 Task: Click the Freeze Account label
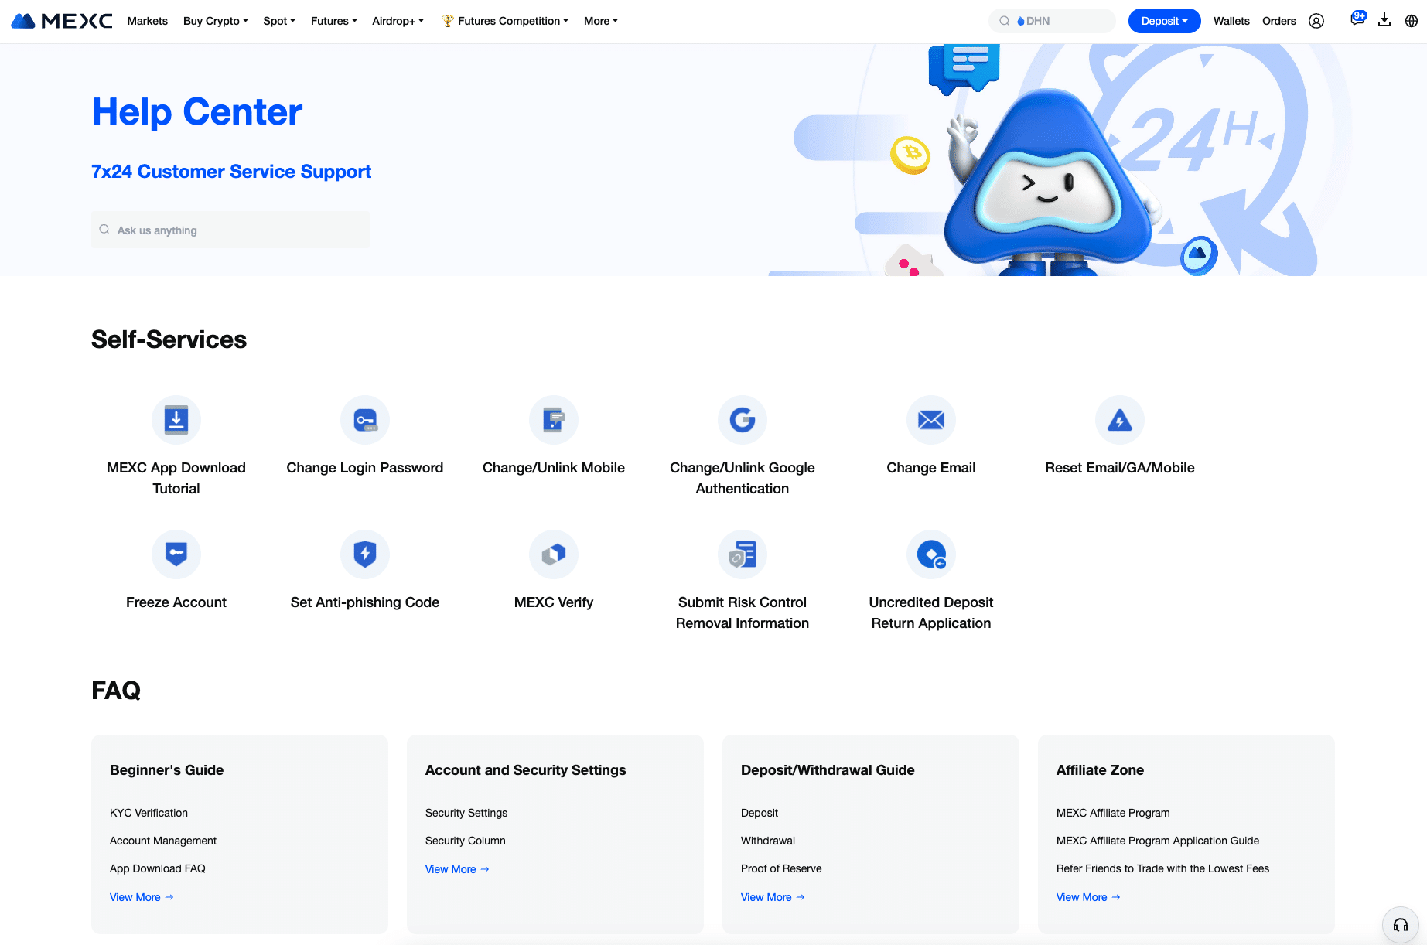pyautogui.click(x=176, y=602)
